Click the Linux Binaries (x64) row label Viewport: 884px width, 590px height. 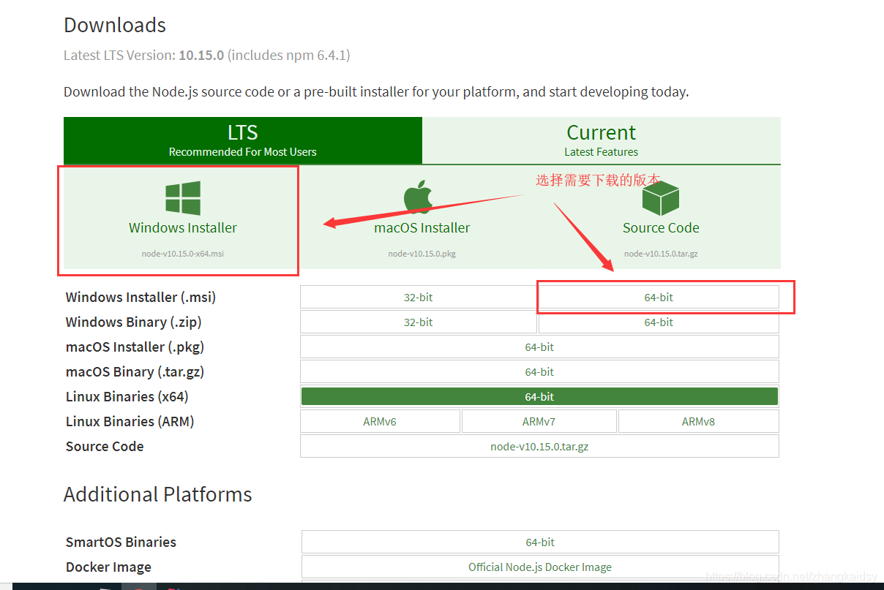coord(127,397)
